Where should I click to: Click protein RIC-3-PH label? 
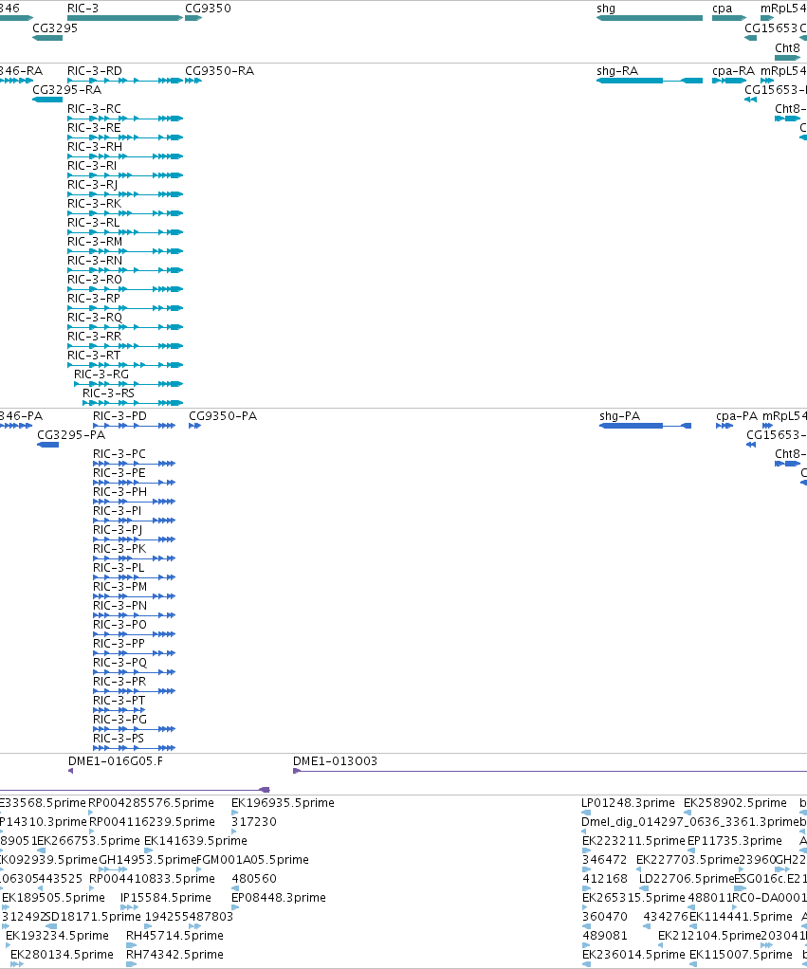(x=119, y=491)
